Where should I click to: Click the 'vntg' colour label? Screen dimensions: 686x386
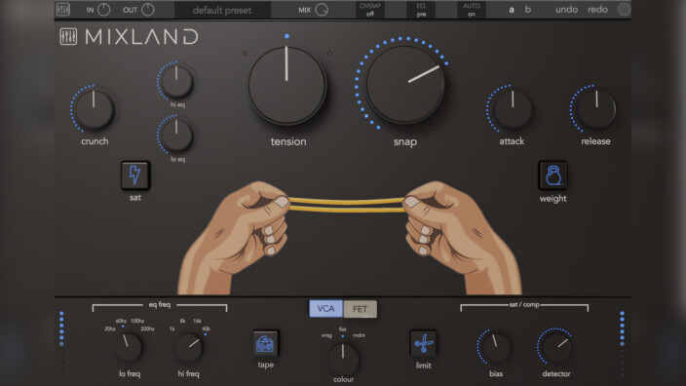(326, 335)
